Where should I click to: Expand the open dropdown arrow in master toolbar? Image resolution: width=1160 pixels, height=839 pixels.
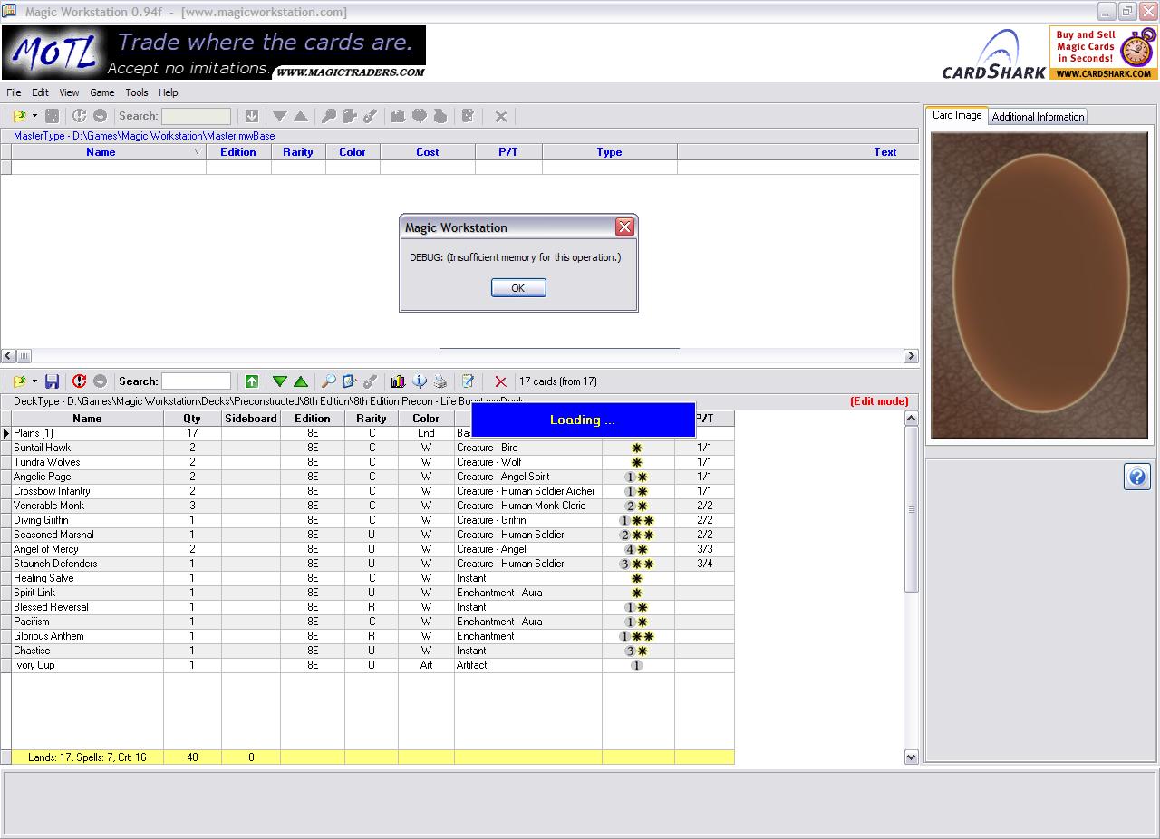coord(34,116)
